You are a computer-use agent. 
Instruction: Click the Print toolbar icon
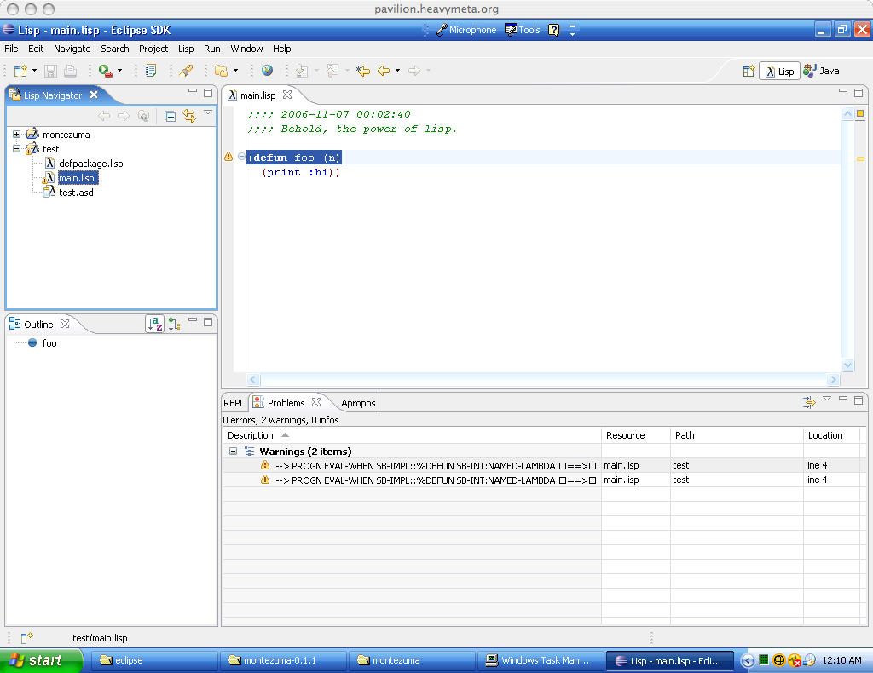(70, 71)
